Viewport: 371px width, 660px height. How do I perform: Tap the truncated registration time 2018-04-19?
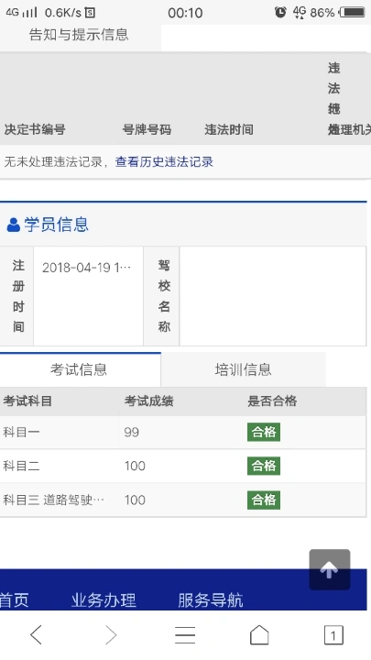click(87, 268)
